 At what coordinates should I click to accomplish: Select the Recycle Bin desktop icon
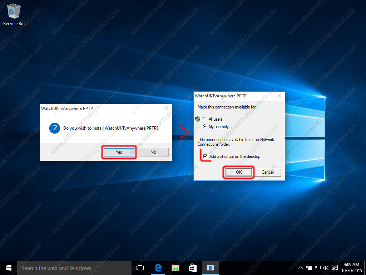(x=14, y=14)
